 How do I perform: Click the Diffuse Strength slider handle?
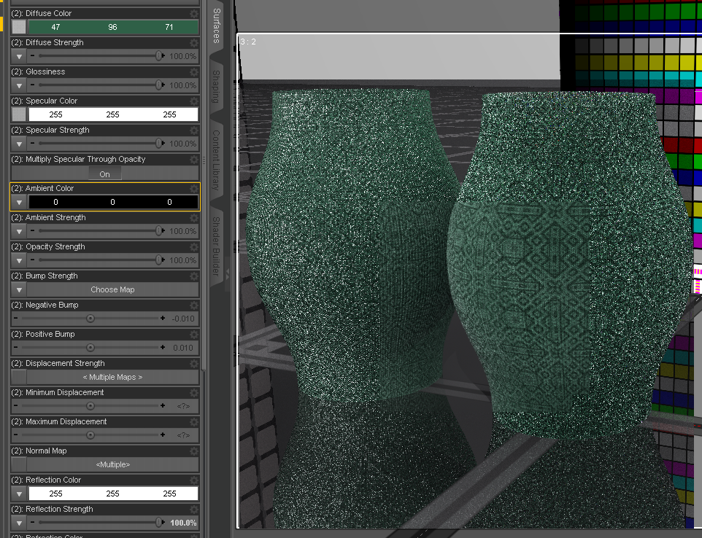[x=159, y=56]
